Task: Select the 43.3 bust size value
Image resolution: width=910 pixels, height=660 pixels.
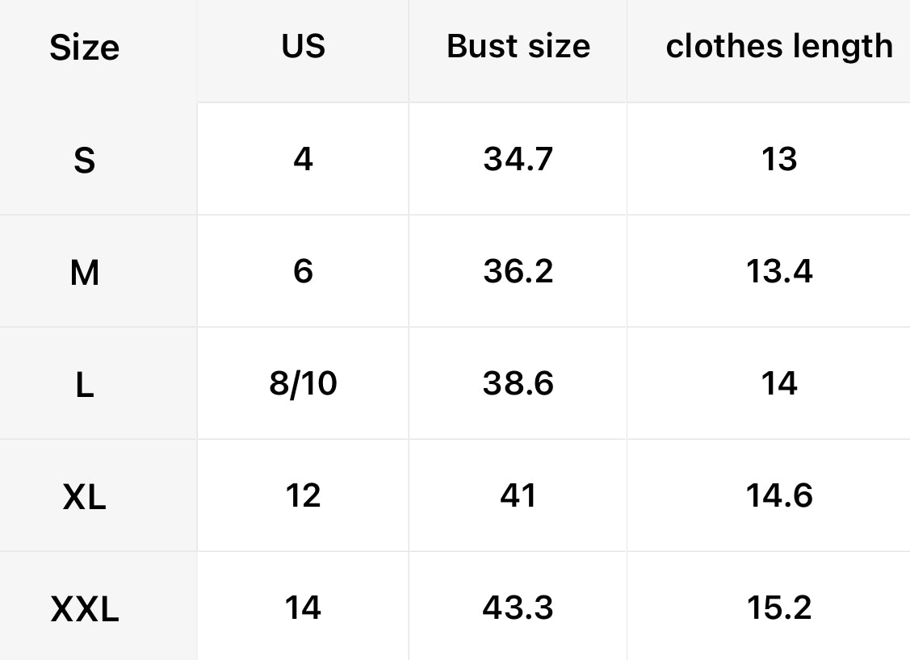Action: pos(518,608)
